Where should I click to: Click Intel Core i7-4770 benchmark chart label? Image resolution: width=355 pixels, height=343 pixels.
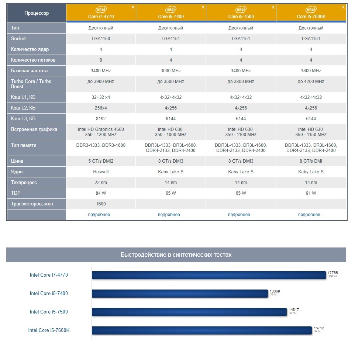pos(49,275)
